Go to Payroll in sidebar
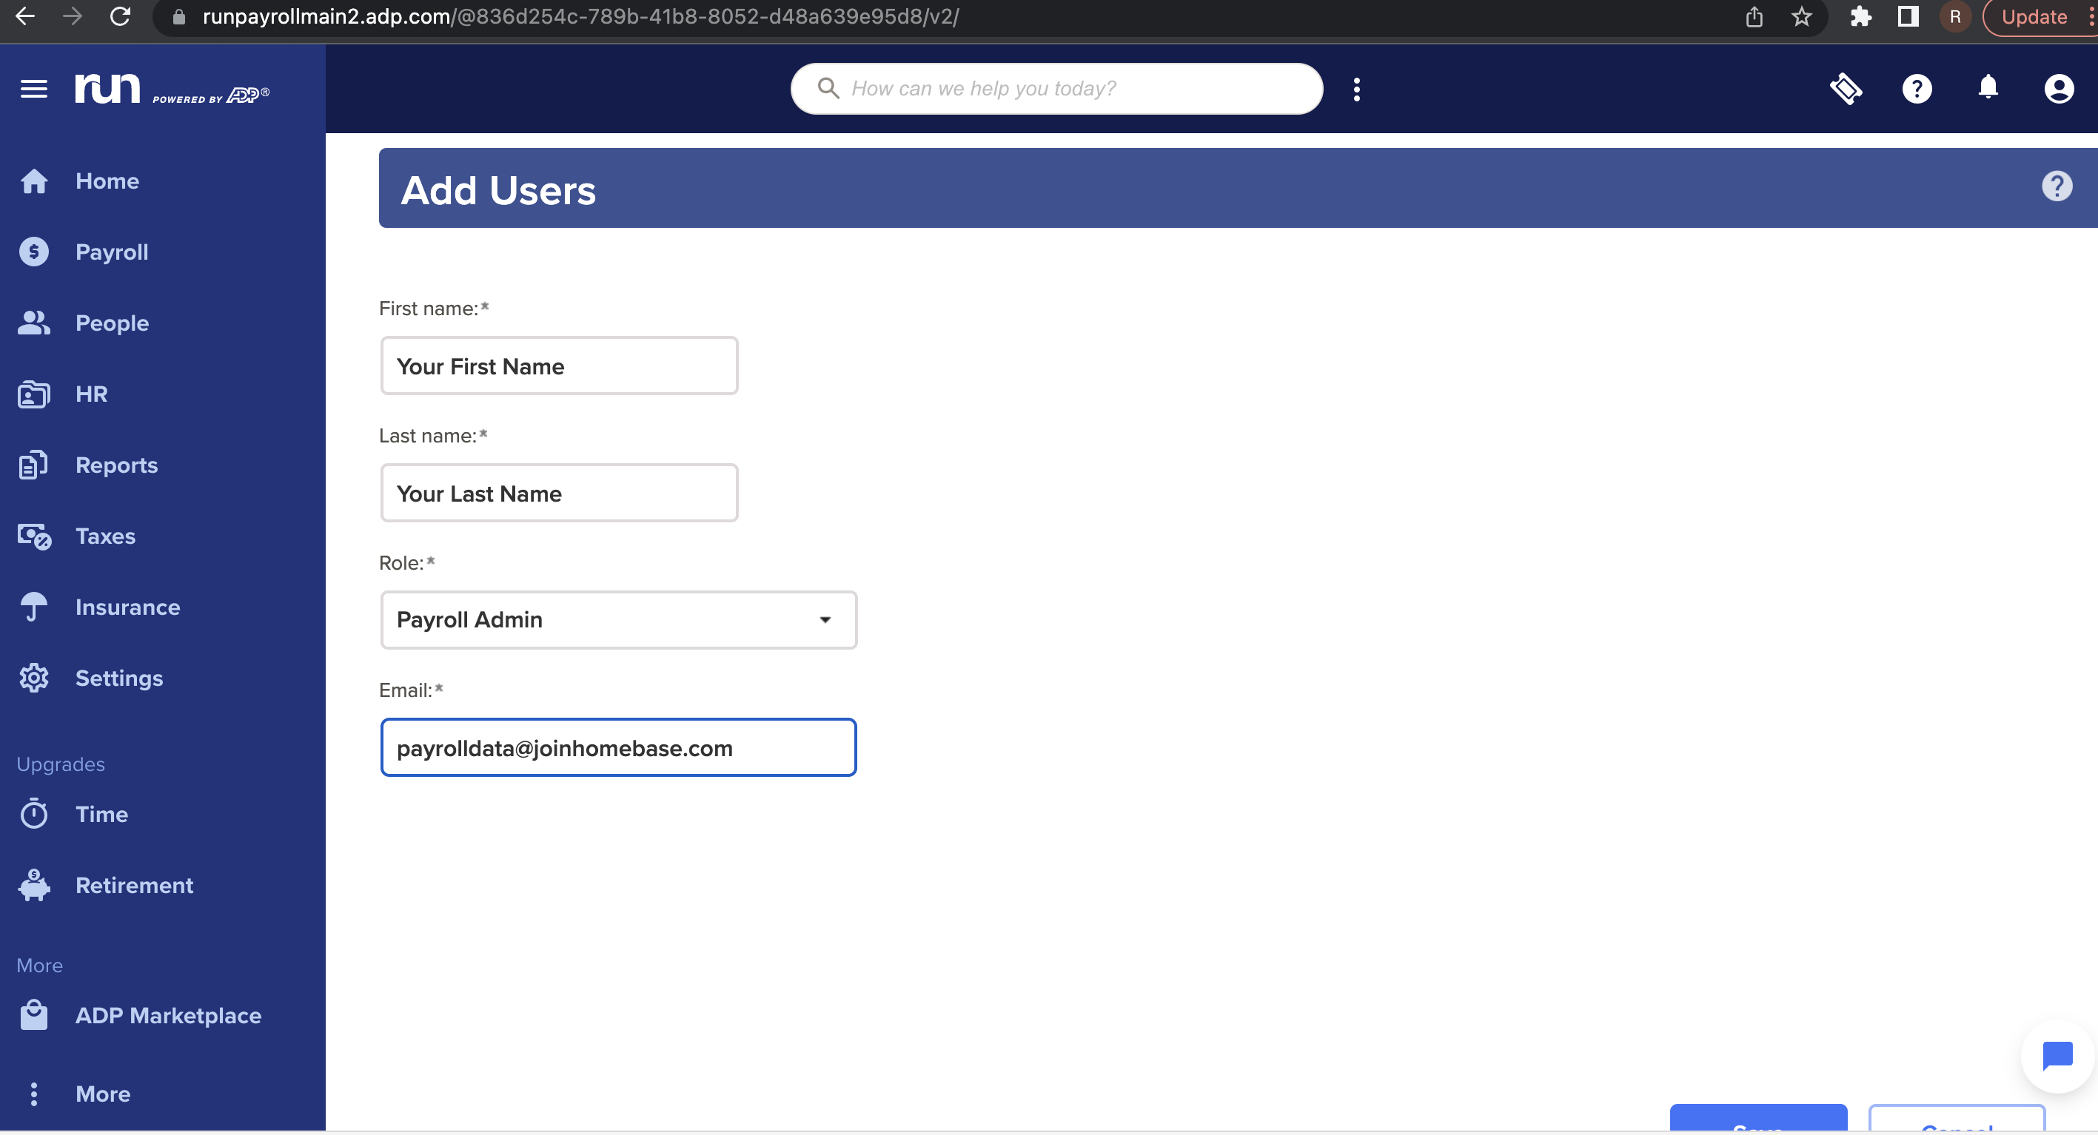 pos(112,252)
